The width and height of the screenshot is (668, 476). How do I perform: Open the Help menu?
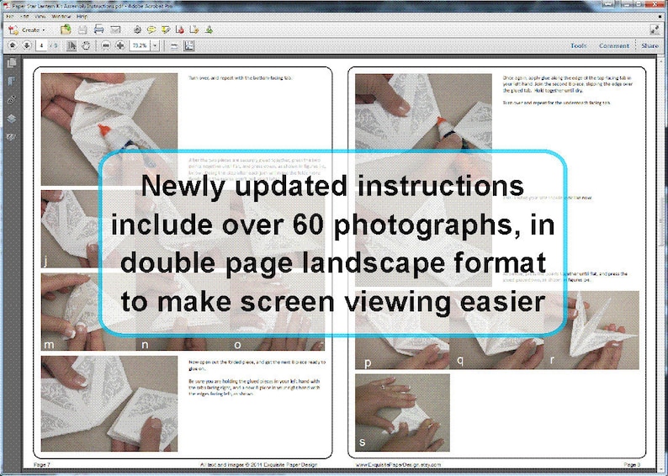click(x=82, y=17)
